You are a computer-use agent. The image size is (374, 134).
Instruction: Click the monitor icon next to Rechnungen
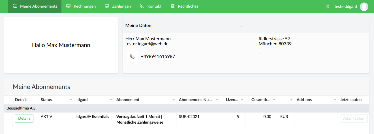[68, 6]
